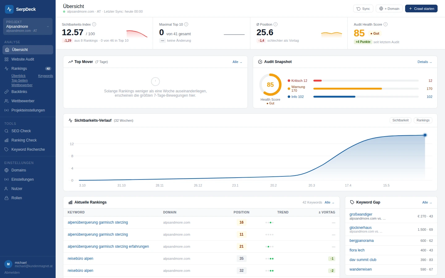Open Backlinks in the sidebar
The width and height of the screenshot is (445, 278).
[28, 92]
